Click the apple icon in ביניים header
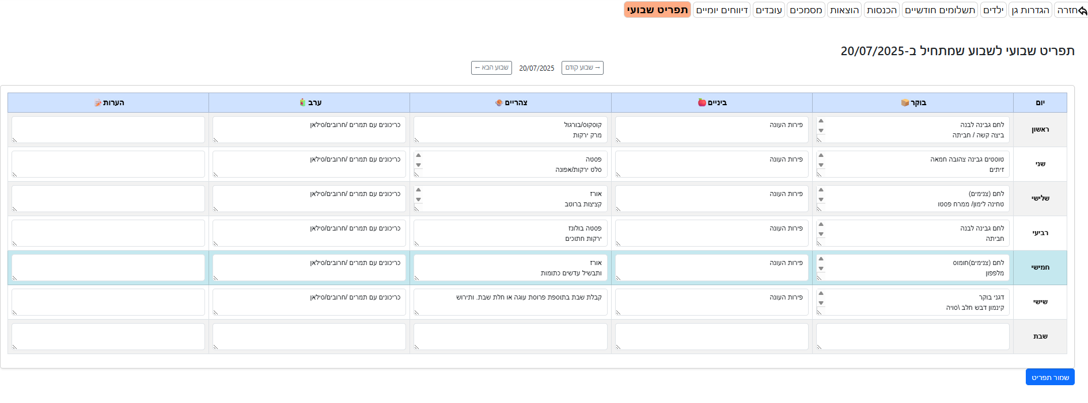 pos(702,103)
